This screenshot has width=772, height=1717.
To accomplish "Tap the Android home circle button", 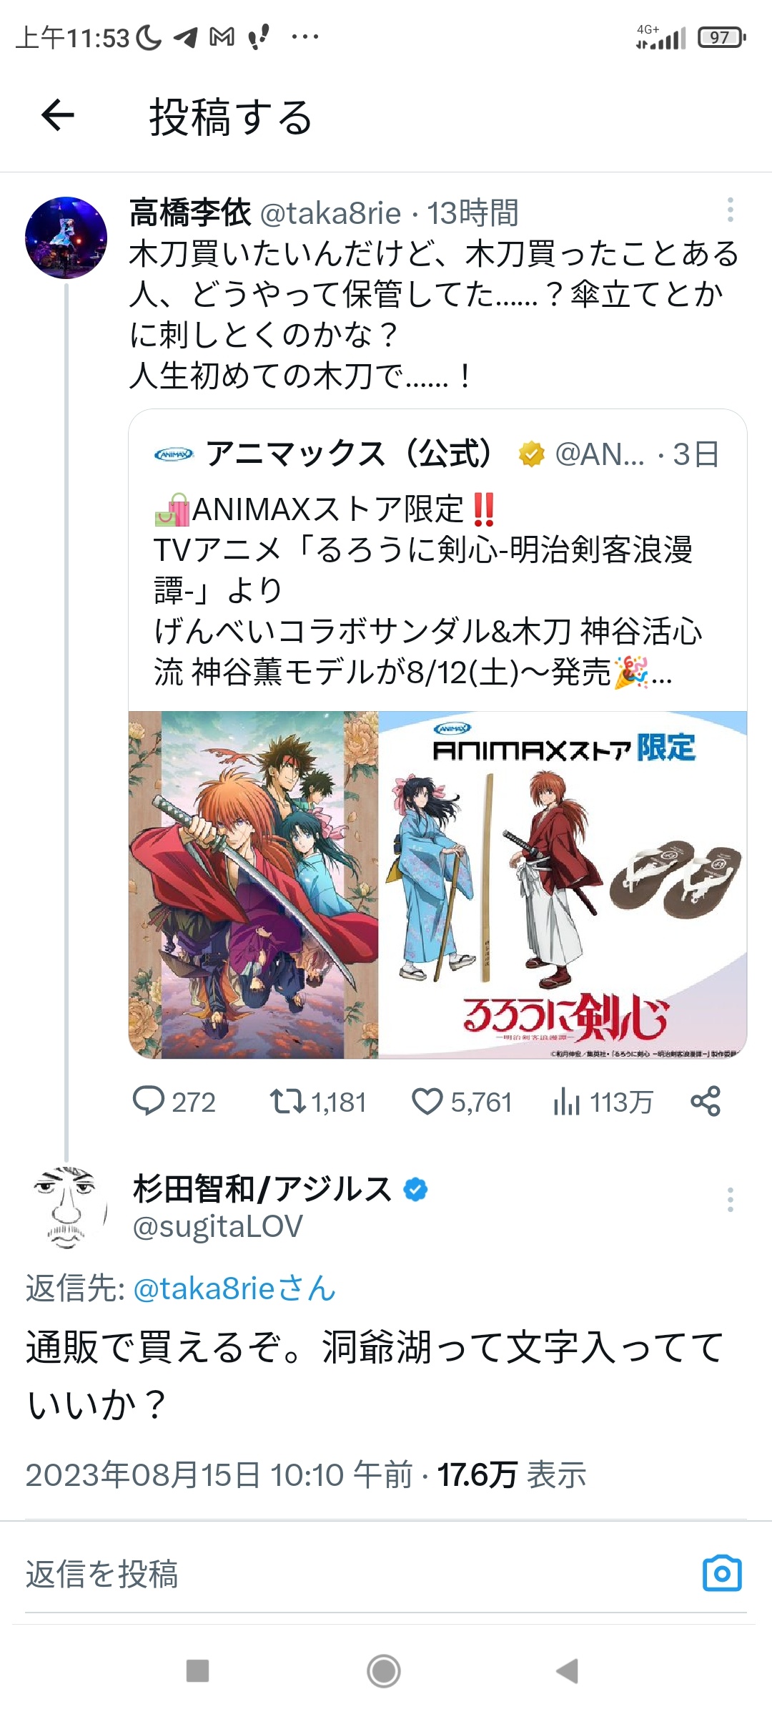I will tap(384, 1670).
